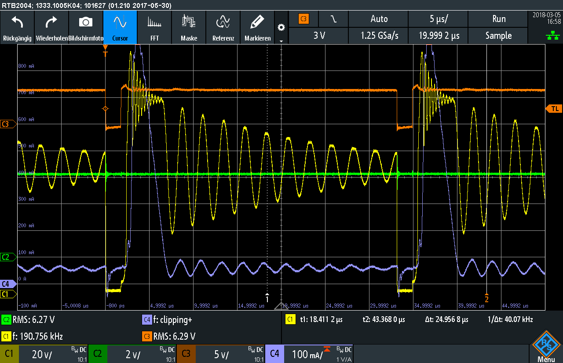
Task: Click the trigger position T marker
Action: [105, 51]
